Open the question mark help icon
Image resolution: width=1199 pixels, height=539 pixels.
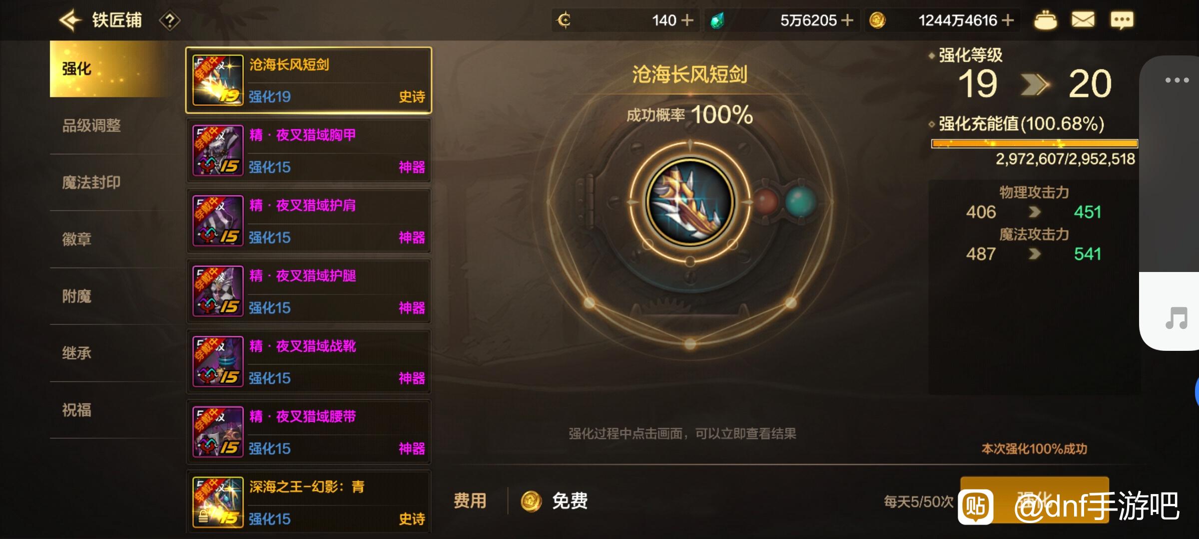coord(170,21)
